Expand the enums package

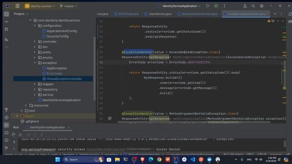35,57
